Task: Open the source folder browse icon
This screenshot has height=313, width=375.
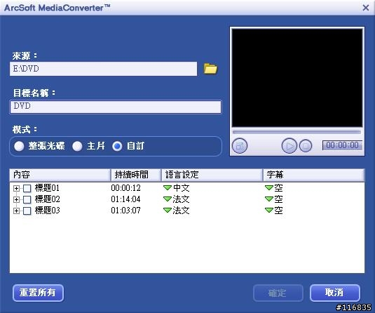Action: 210,69
